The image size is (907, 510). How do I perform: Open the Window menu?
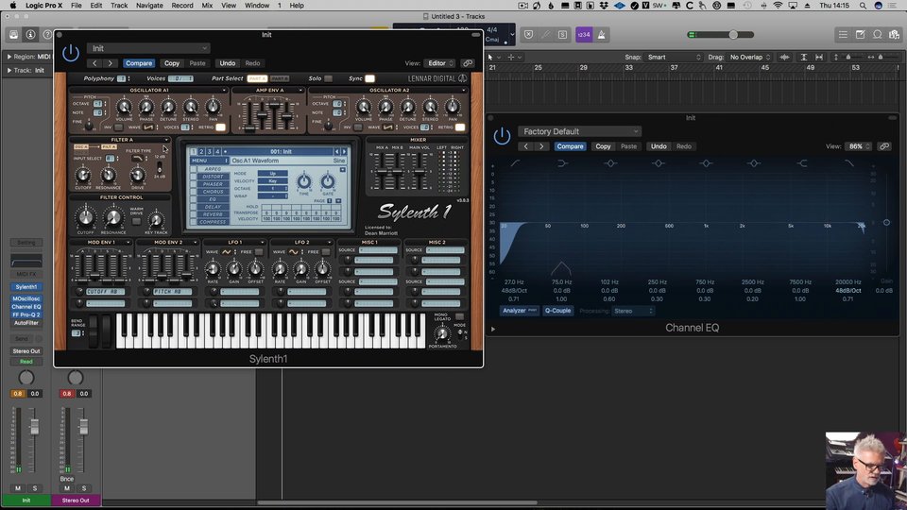[x=257, y=6]
